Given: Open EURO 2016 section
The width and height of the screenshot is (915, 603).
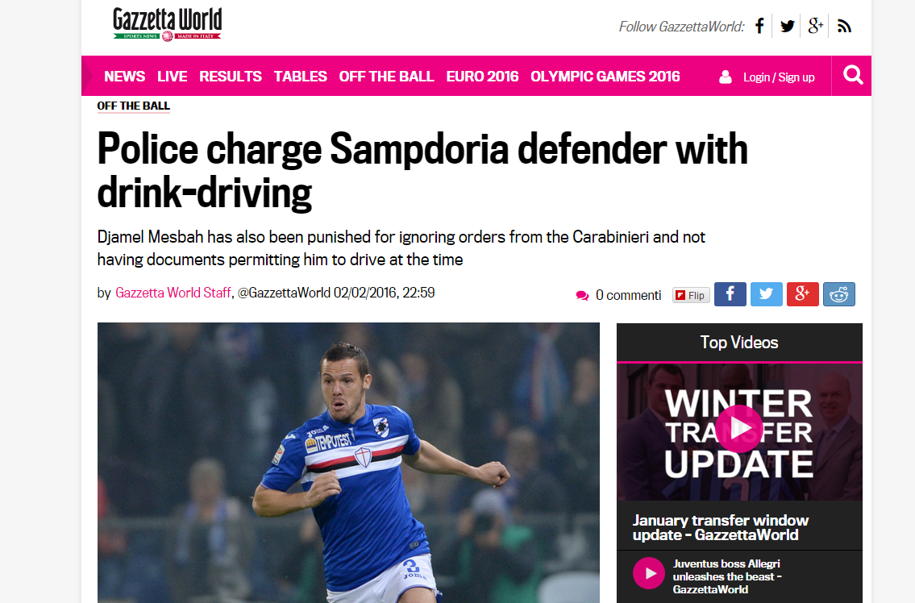Looking at the screenshot, I should (482, 77).
